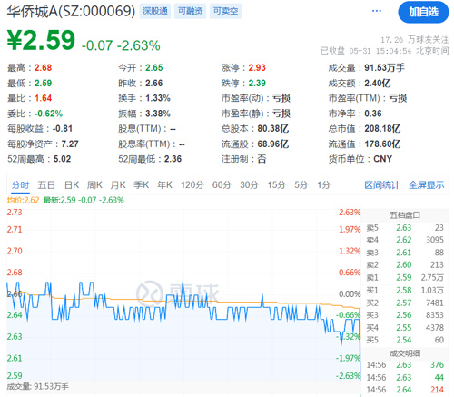Select the 卖2 row at 2.60

[x=405, y=265]
